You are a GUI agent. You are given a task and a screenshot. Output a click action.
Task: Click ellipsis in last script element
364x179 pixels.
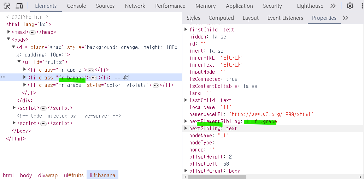click(x=43, y=123)
